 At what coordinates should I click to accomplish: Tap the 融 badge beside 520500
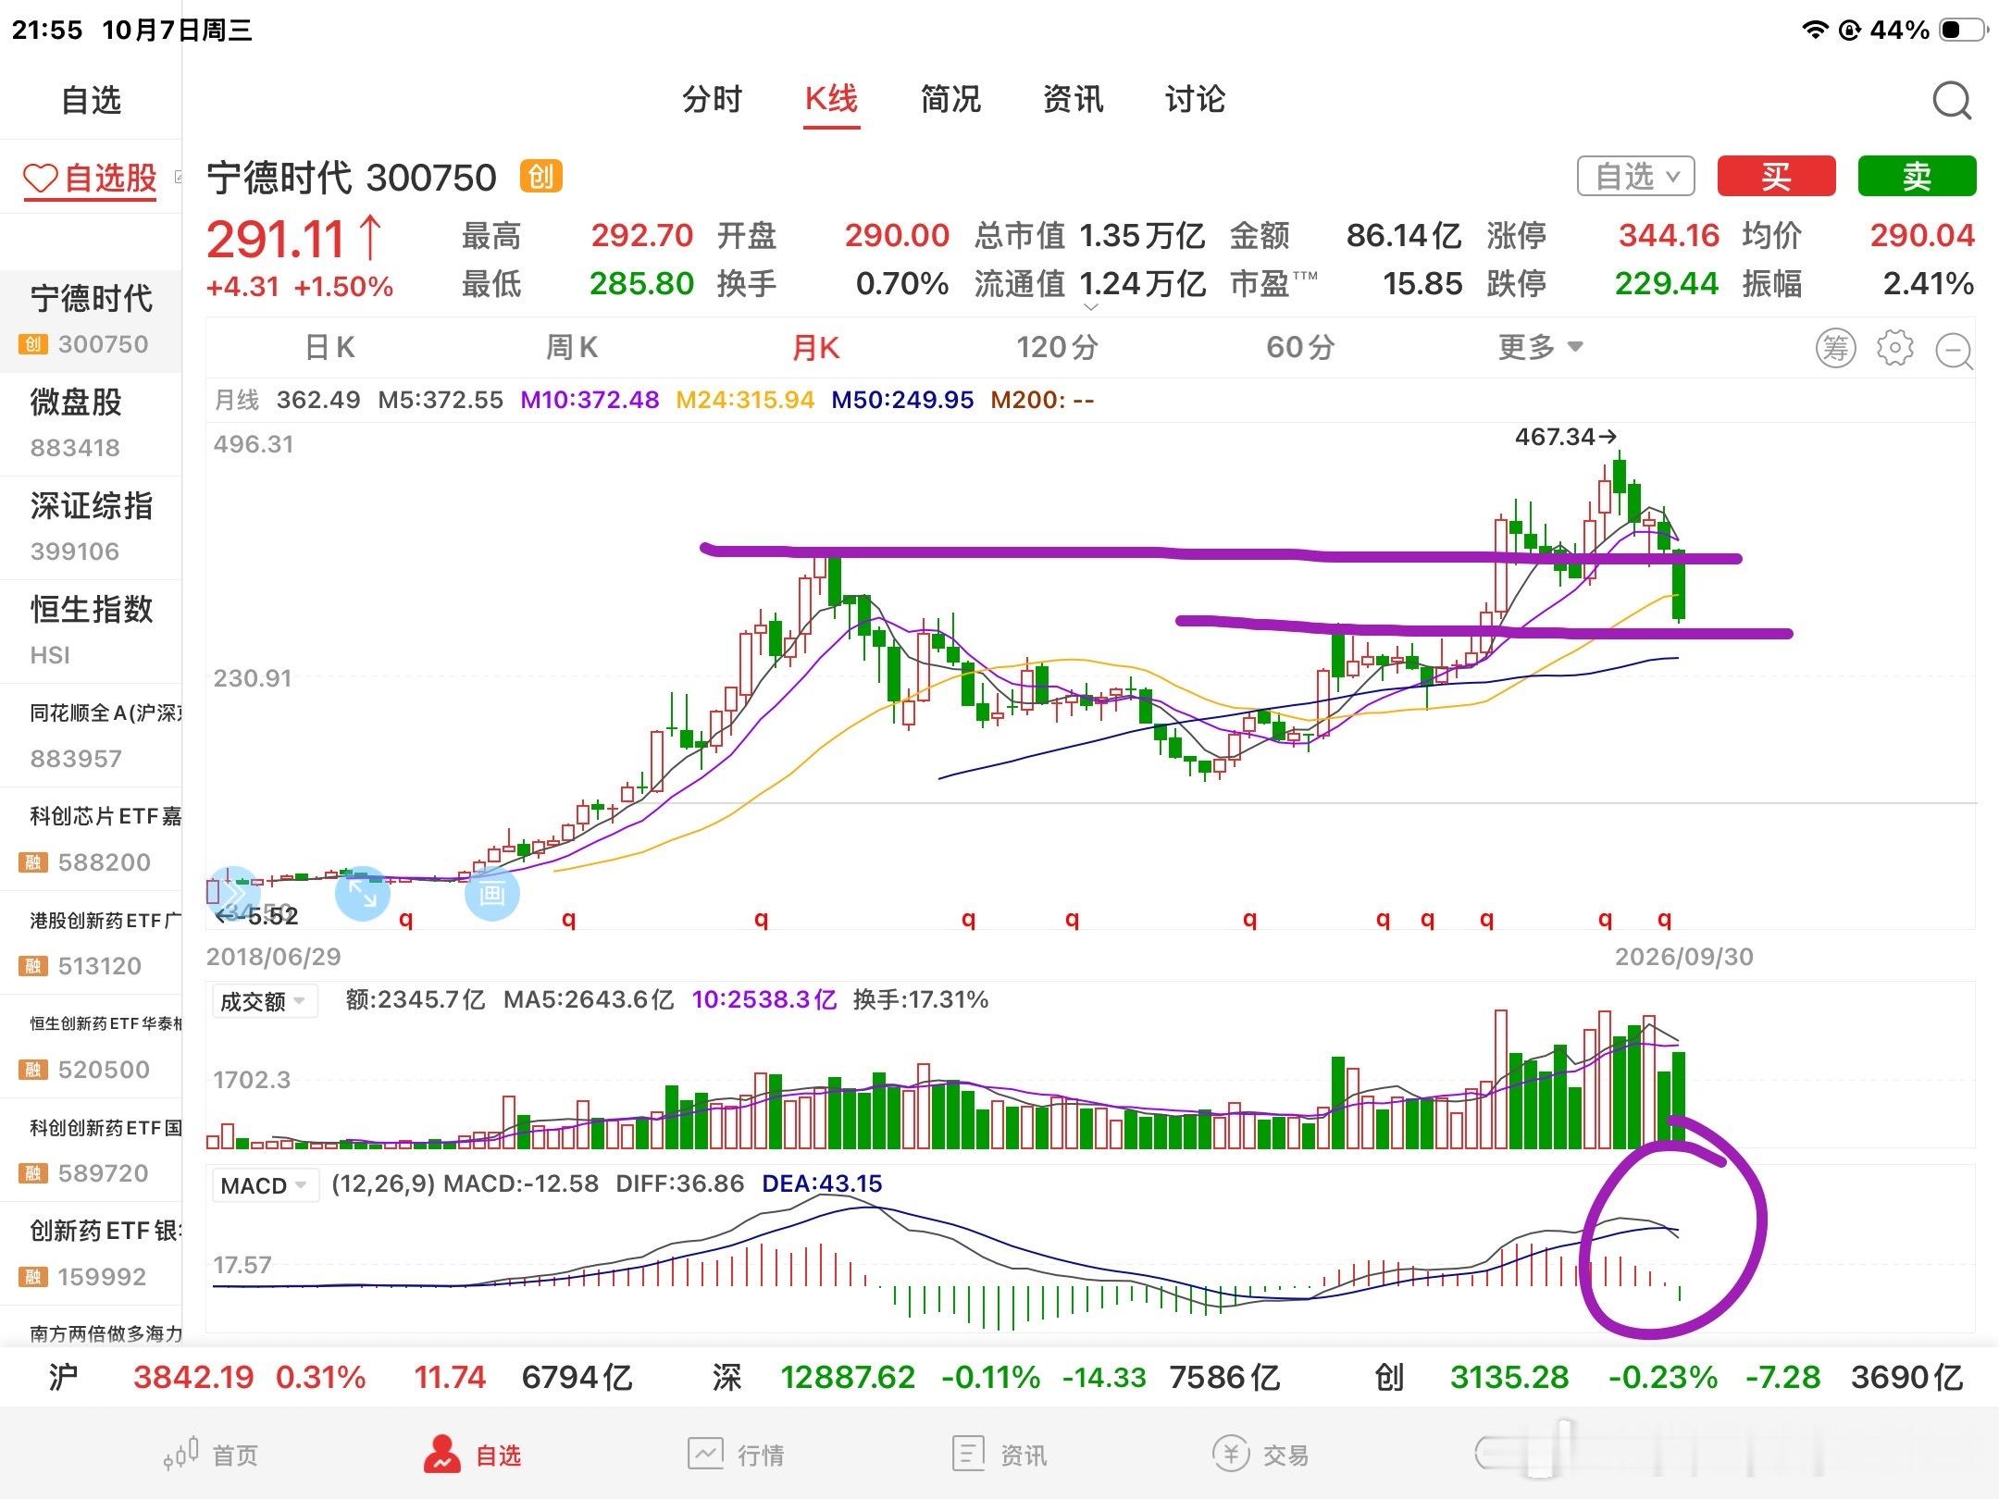pyautogui.click(x=33, y=1070)
